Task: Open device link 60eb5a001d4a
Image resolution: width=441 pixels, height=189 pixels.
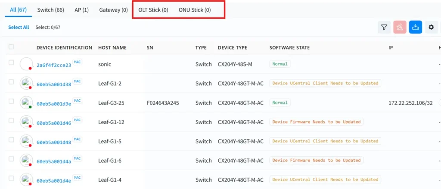Action: point(54,162)
